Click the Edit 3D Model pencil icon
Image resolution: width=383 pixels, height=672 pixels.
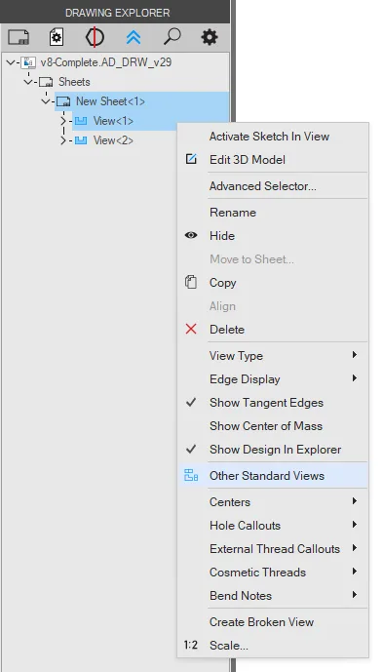[x=191, y=159]
